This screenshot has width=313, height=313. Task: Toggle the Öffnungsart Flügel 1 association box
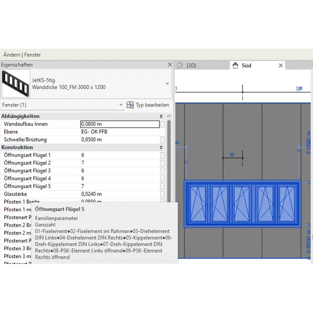[162, 155]
